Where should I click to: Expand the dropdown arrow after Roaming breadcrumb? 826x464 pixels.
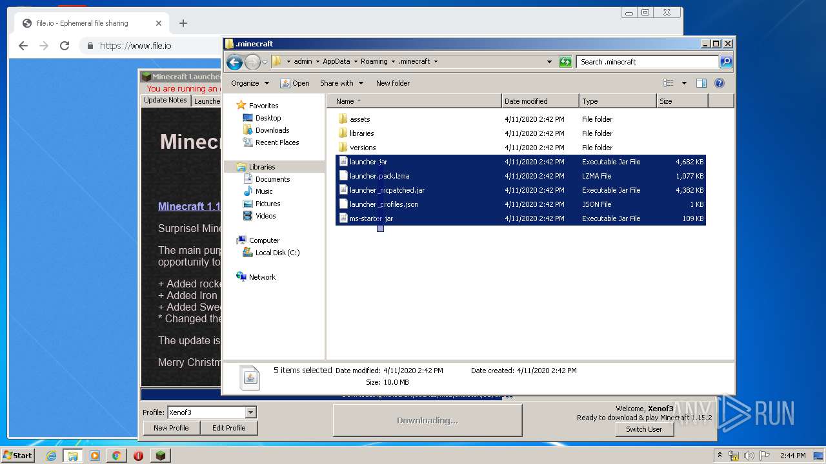(393, 62)
